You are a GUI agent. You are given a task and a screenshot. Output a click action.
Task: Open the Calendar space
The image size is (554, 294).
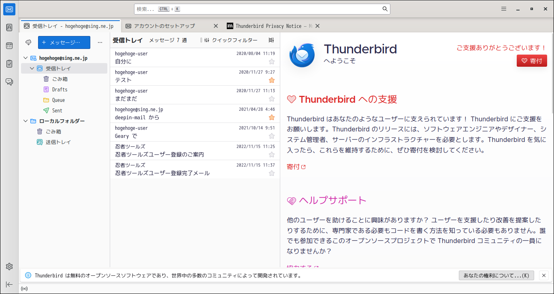point(9,46)
